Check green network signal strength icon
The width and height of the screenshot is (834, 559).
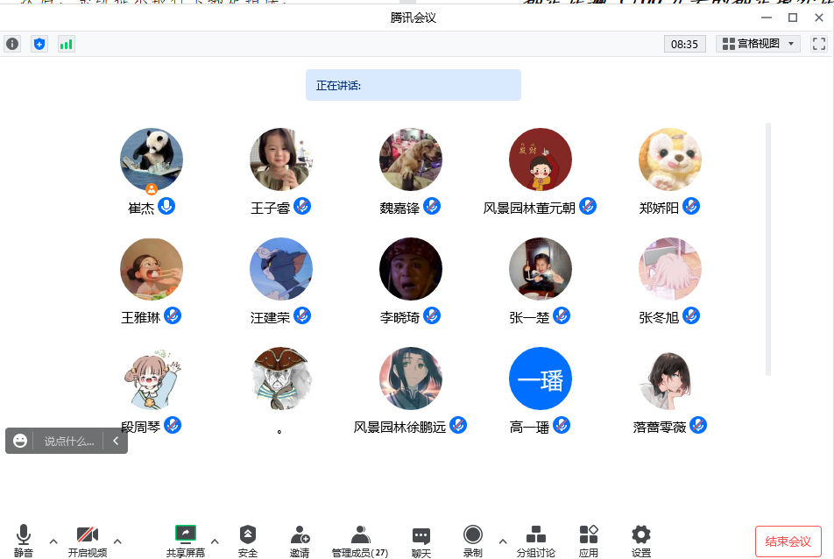coord(67,44)
